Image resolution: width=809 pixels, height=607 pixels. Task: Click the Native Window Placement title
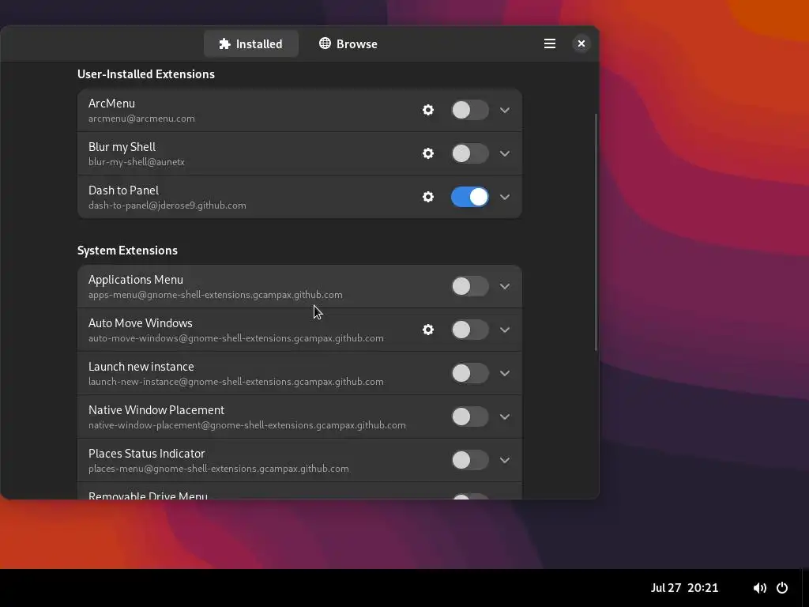156,410
